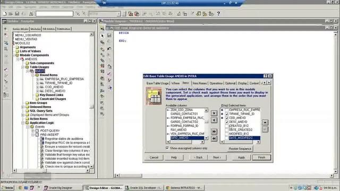Viewport: 340px width, 191px height.
Task: Click the dialog context help question button
Action: point(266,76)
